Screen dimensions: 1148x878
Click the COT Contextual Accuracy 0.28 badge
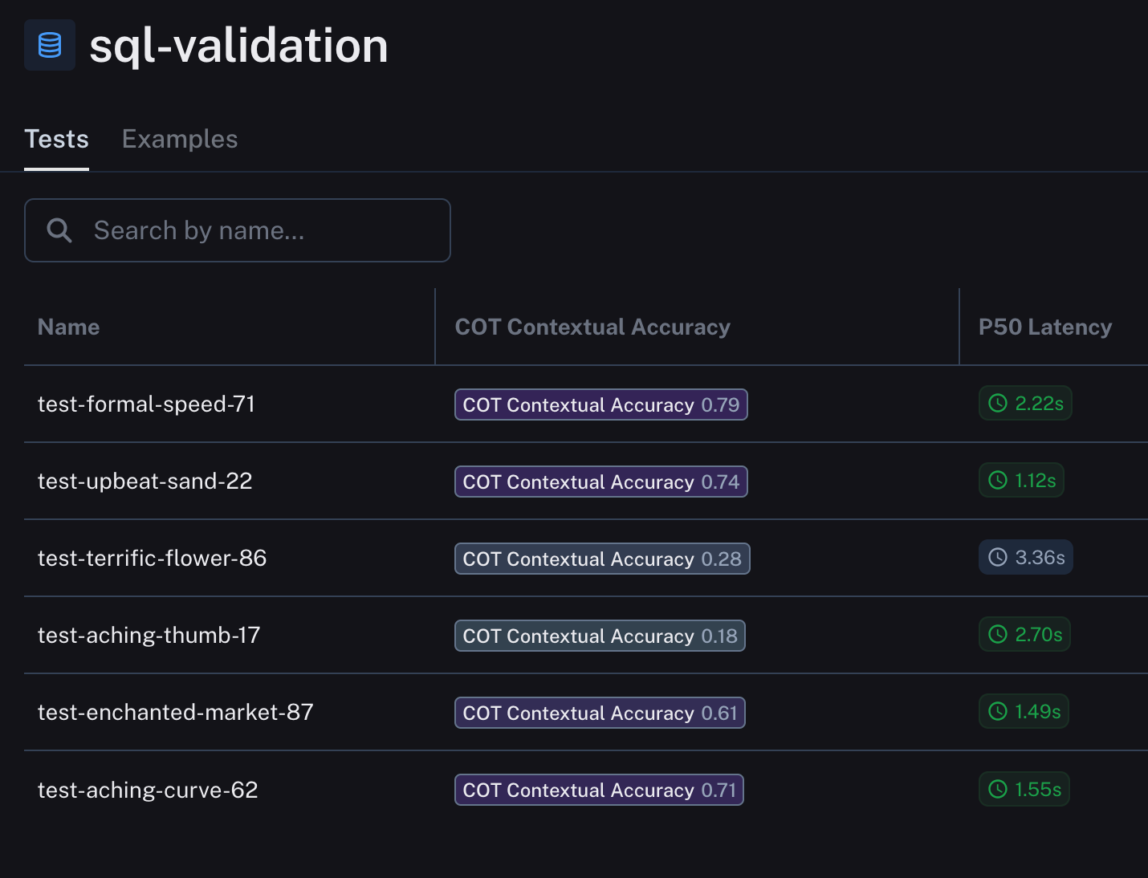602,559
